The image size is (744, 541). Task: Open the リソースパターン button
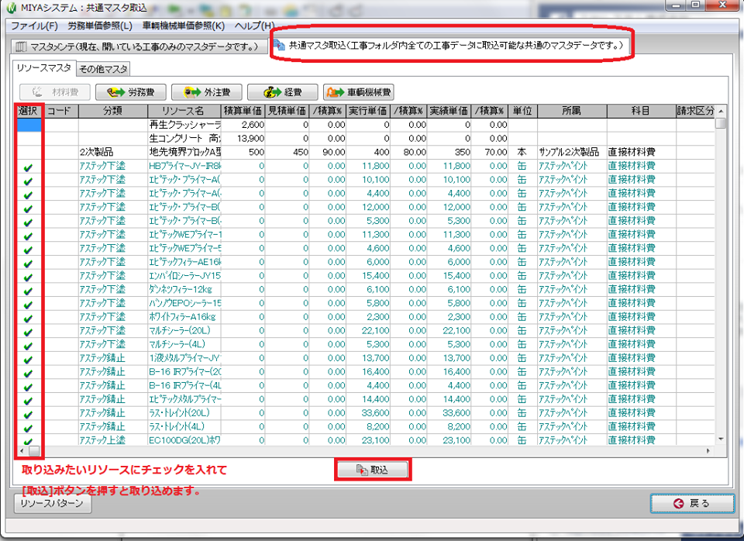tap(53, 504)
